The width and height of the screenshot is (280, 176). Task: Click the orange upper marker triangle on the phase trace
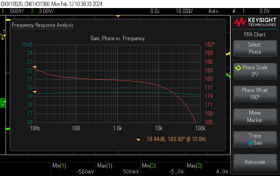coord(35,67)
